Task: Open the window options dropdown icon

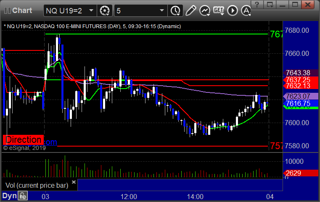Action: click(x=270, y=5)
